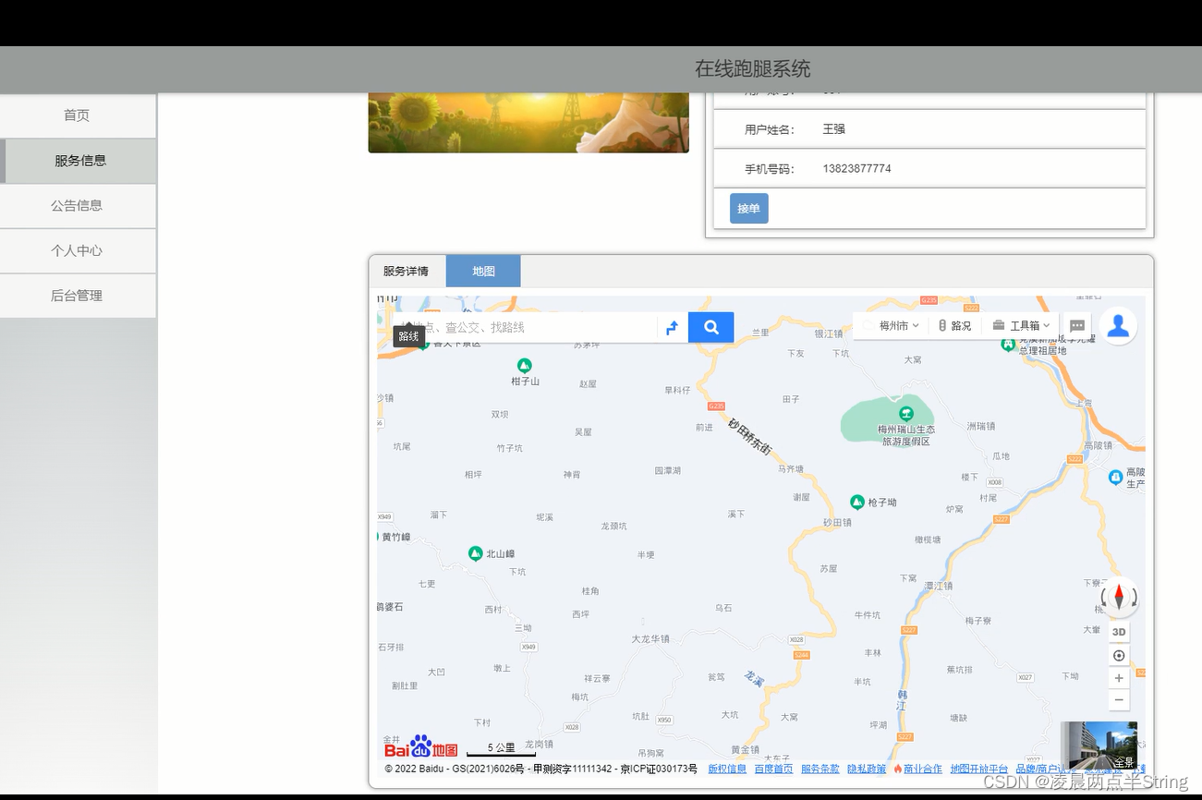Open 地图开放平台 link
Viewport: 1202px width, 800px height.
[x=979, y=769]
